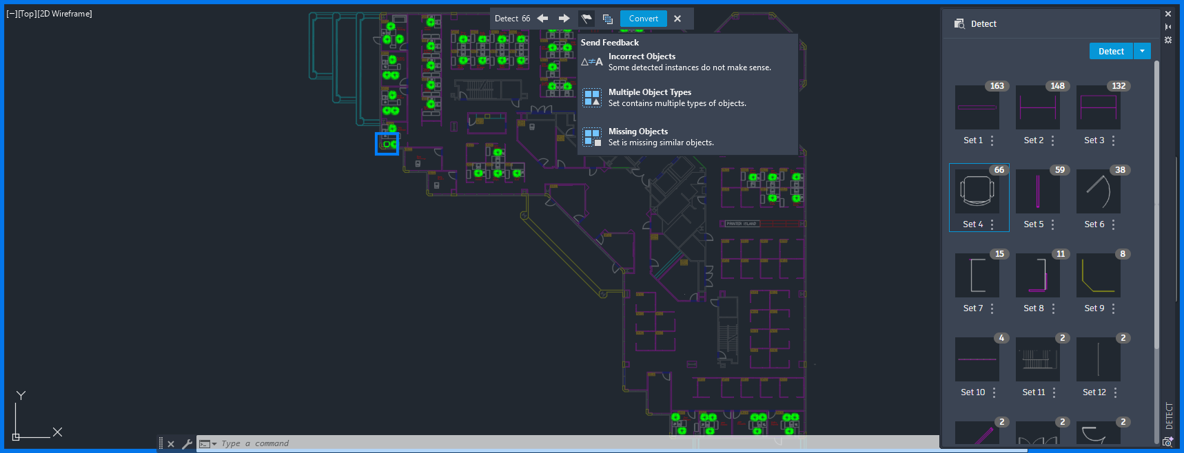Open Set 4 options menu dots
The width and height of the screenshot is (1184, 453).
[992, 224]
